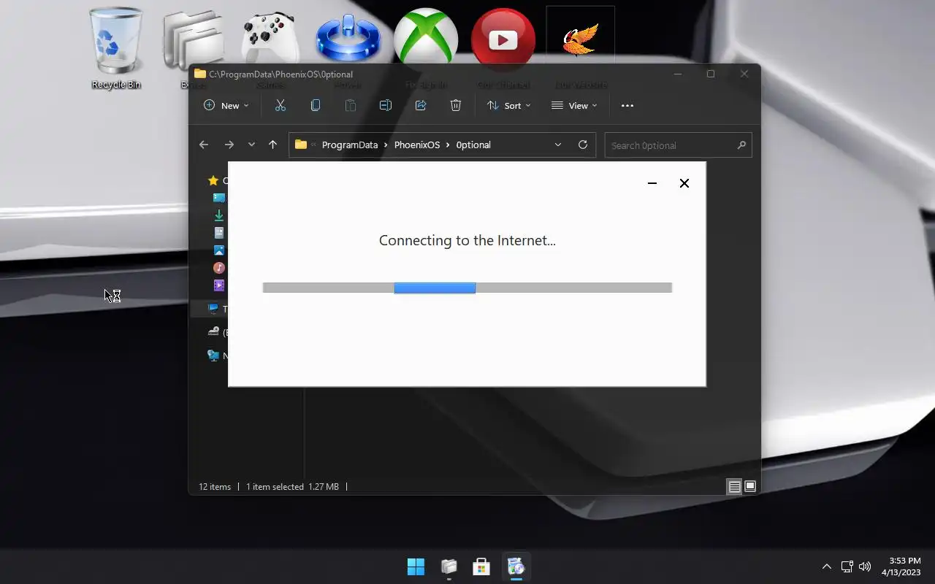
Task: Select Videos film icon in Explorer sidebar
Action: click(218, 285)
